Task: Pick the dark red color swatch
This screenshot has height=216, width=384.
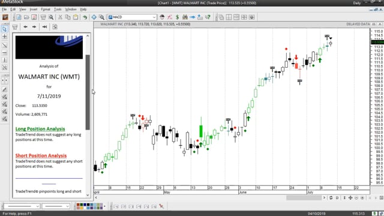Action: click(78, 205)
